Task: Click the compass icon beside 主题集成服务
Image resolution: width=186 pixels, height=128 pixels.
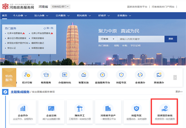Action: 5,92
